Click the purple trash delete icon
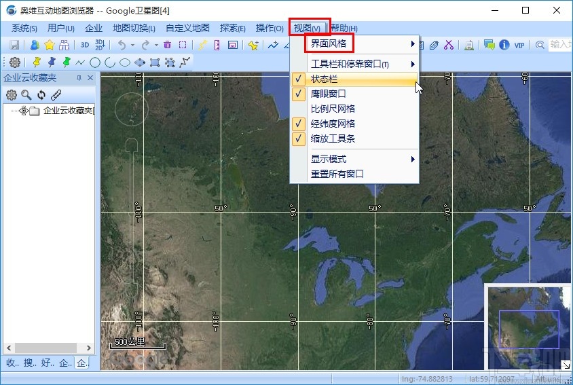Image resolution: width=573 pixels, height=385 pixels. [168, 45]
